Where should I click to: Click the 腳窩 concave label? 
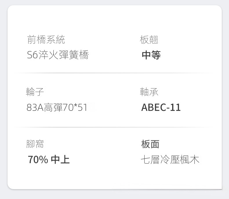click(35, 144)
